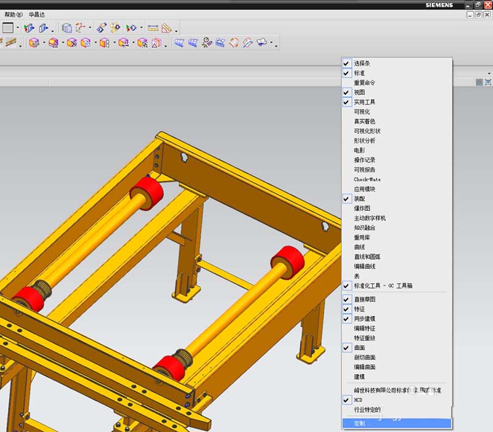Image resolution: width=493 pixels, height=432 pixels.
Task: Click the cube with two squares icon
Action: (104, 42)
